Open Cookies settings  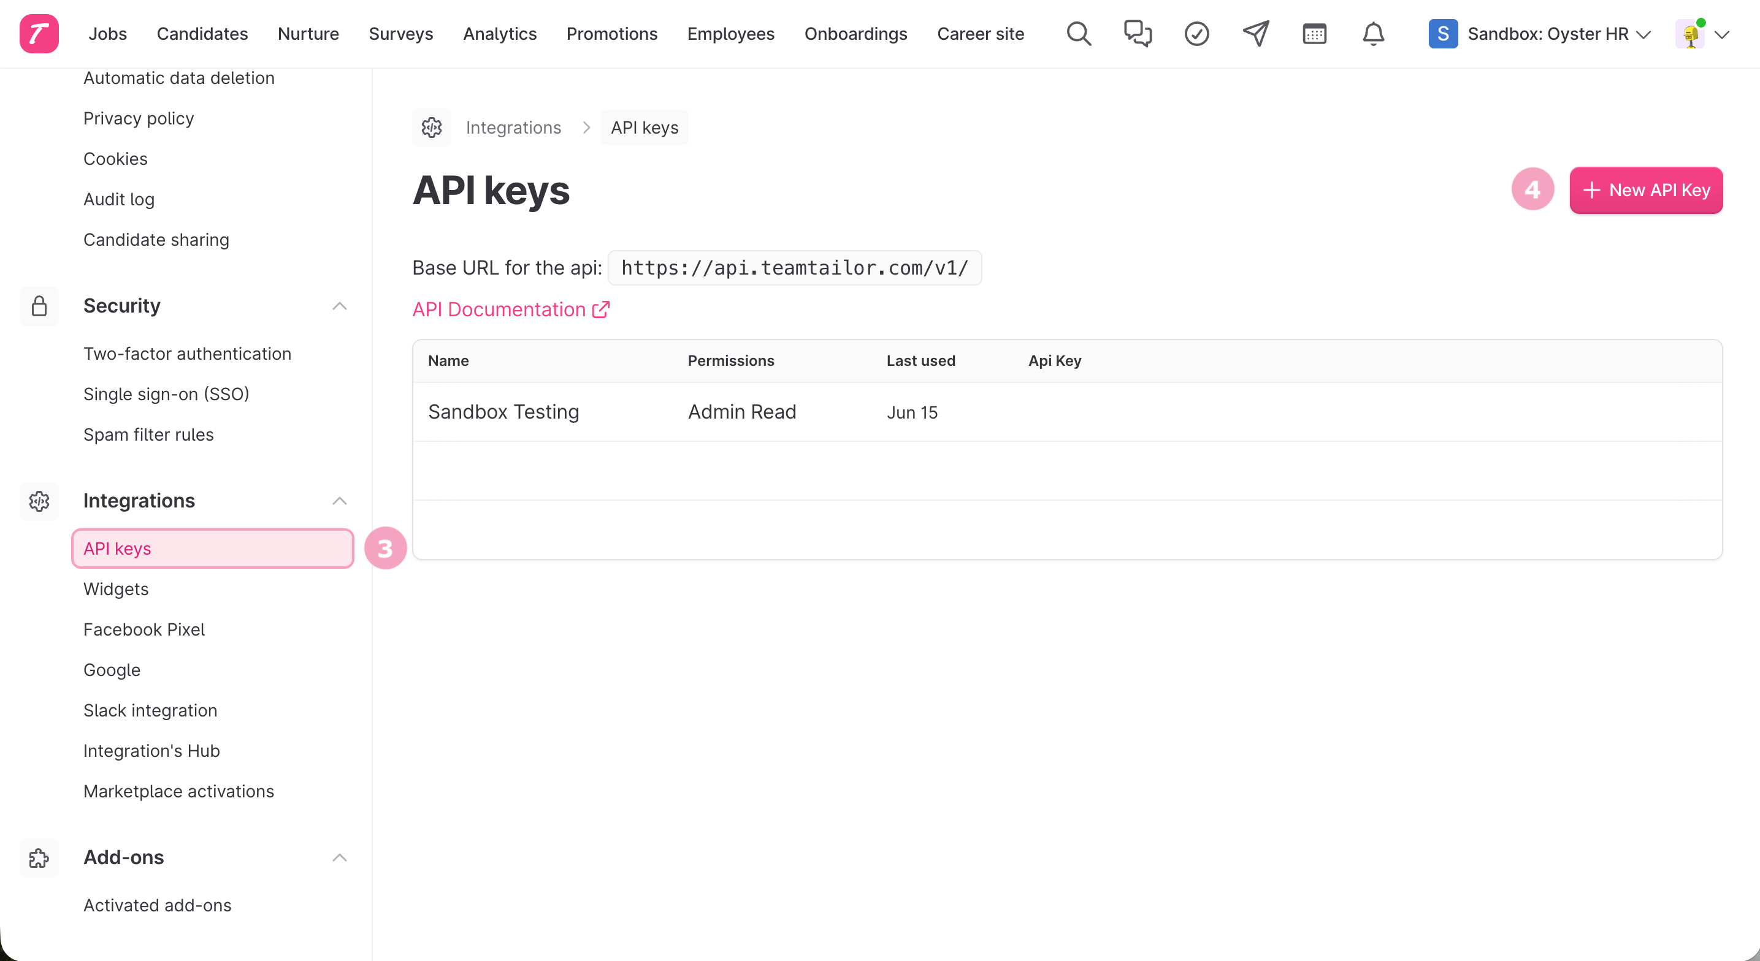pyautogui.click(x=115, y=159)
